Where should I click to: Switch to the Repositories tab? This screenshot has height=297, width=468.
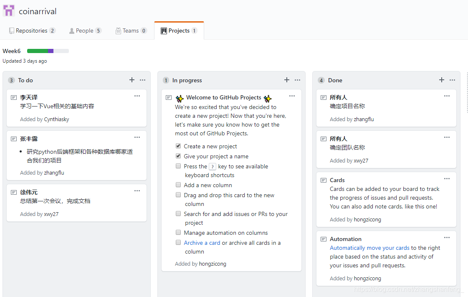32,31
